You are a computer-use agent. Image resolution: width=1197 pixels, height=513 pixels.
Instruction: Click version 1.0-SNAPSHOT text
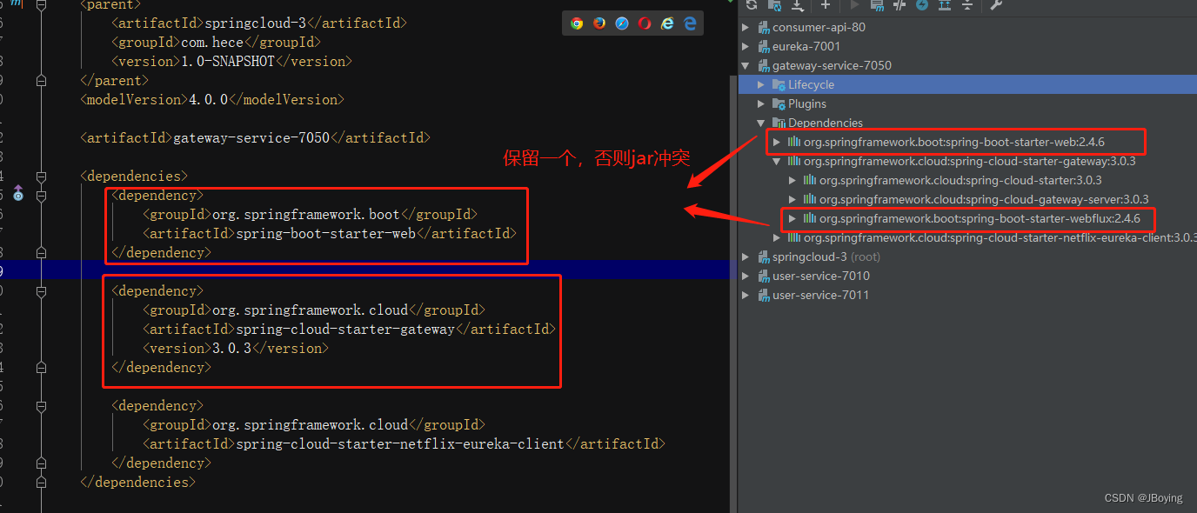[231, 61]
